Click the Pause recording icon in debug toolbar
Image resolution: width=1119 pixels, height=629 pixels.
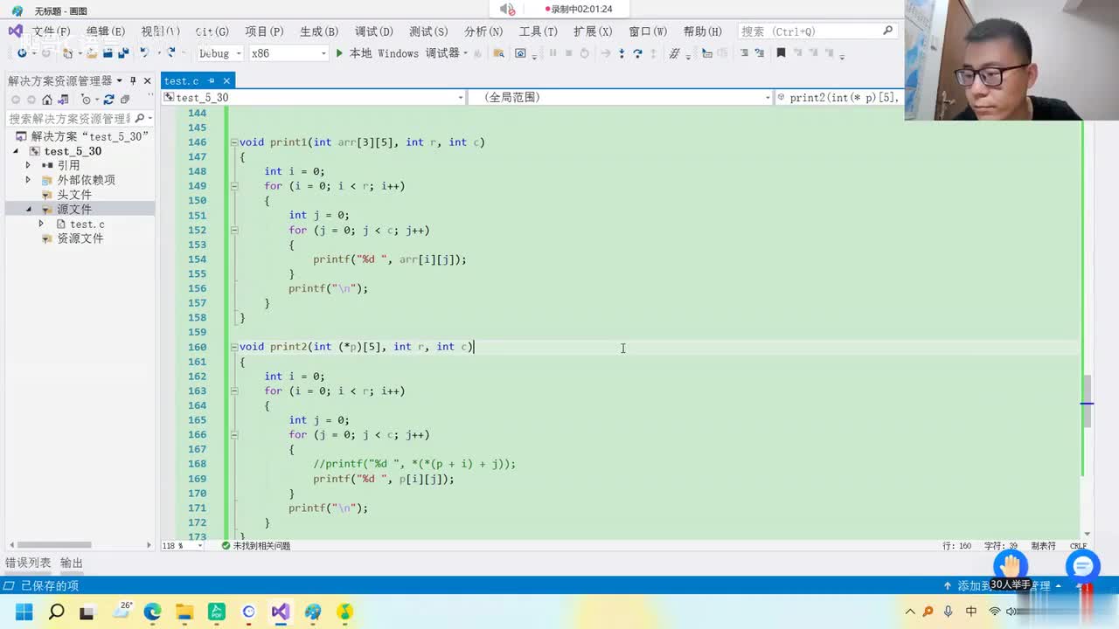pos(553,53)
